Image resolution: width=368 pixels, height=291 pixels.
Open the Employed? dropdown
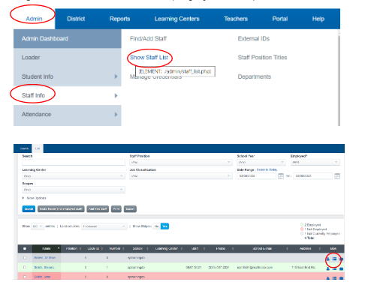pos(315,162)
